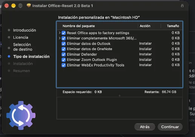
Task: Expand the Reset Office apps row
Action: 59,33
